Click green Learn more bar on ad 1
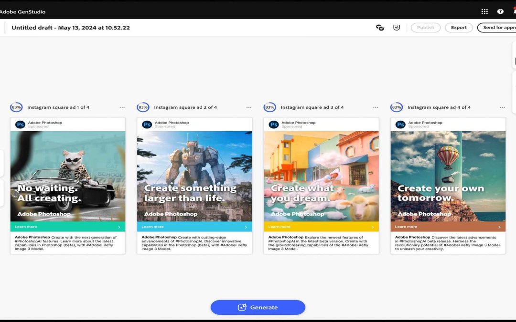This screenshot has height=322, width=516. (x=68, y=227)
